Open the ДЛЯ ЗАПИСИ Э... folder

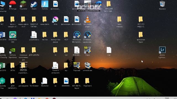tap(12, 81)
